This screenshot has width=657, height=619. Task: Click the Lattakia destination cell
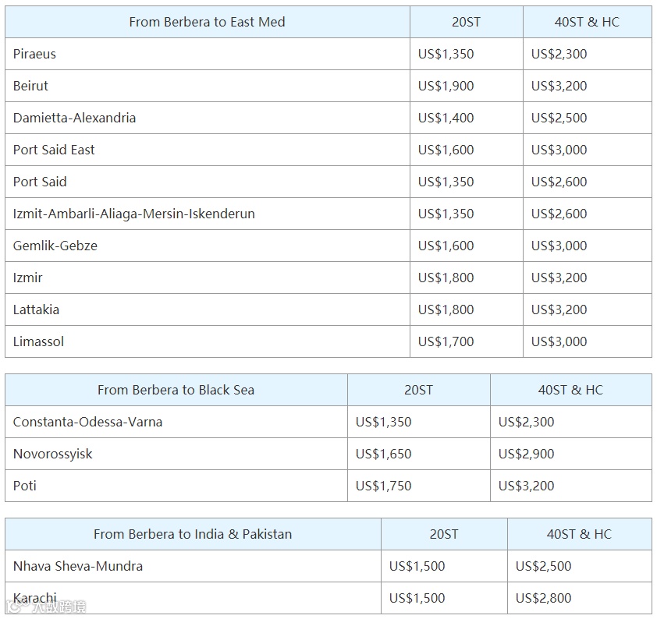(208, 309)
